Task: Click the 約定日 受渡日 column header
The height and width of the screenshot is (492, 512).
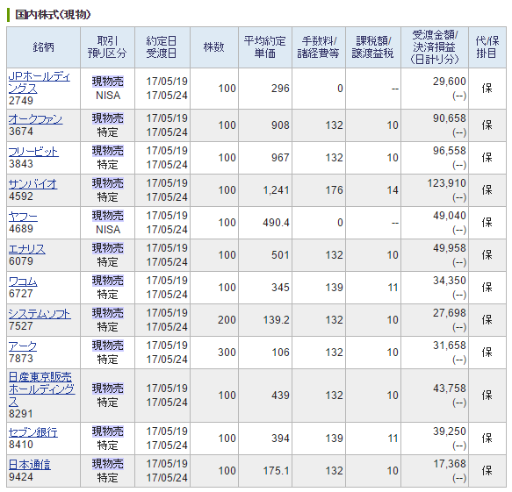Action: tap(162, 47)
